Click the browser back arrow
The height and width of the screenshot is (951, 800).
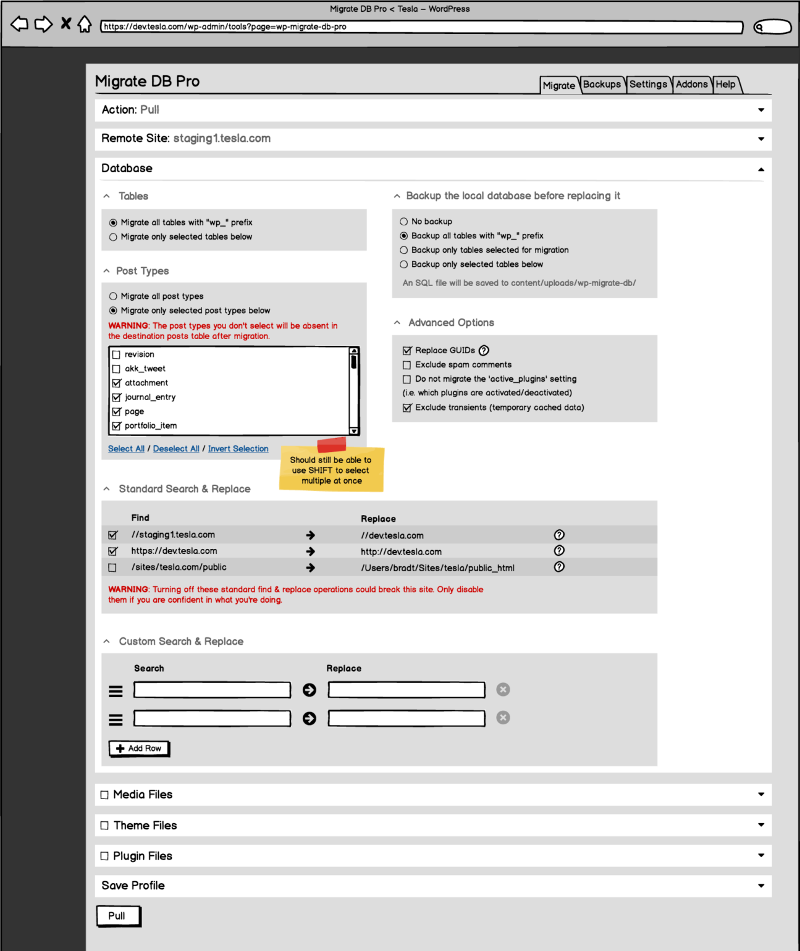click(20, 24)
